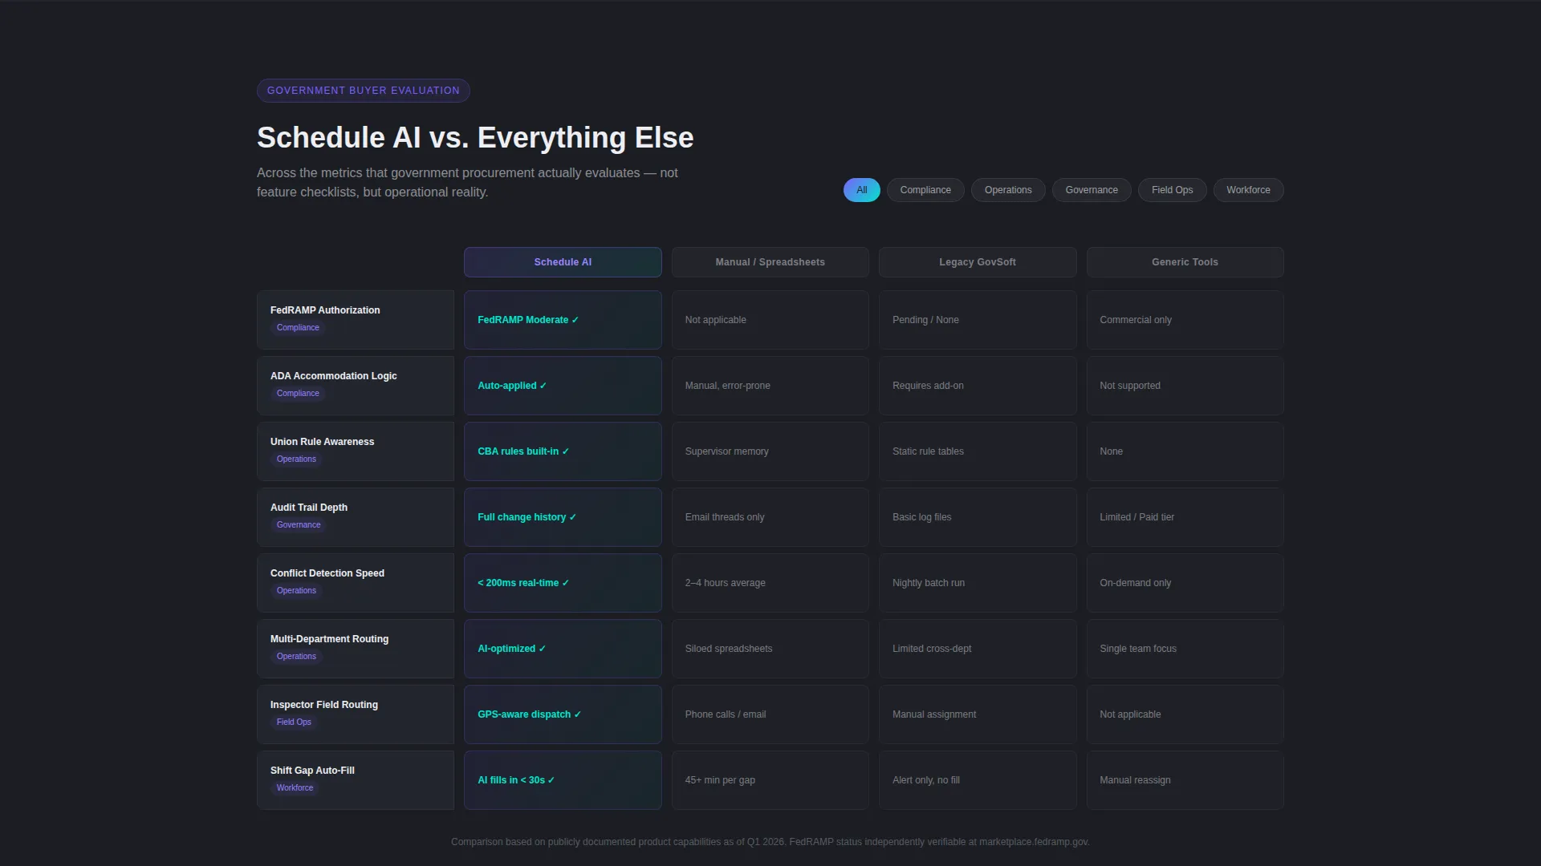Click the Nightly batch run cell
1541x866 pixels.
pos(978,583)
